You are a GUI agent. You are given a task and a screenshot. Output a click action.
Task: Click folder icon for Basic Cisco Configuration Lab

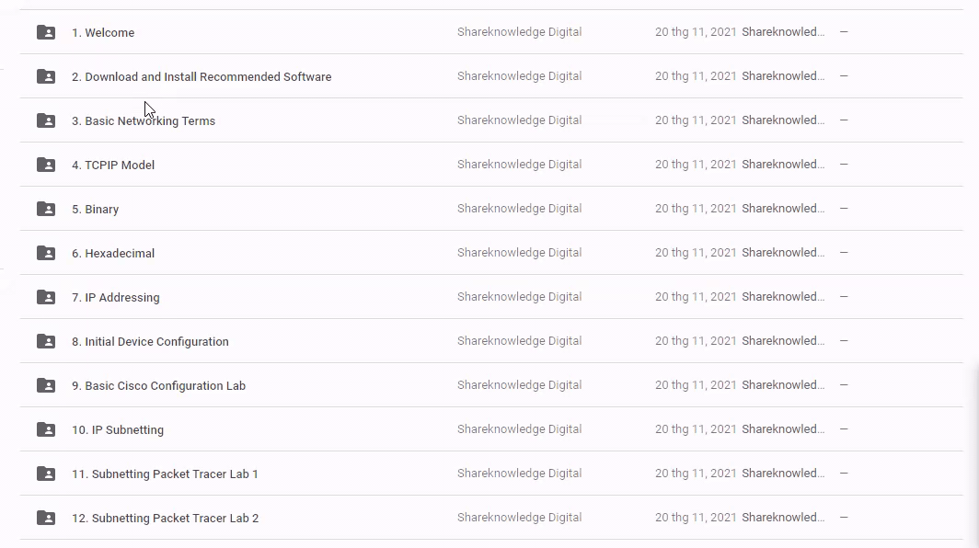click(x=46, y=385)
